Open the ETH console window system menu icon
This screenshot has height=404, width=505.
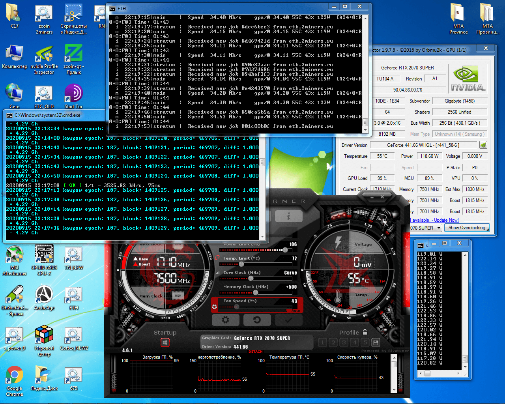point(112,8)
